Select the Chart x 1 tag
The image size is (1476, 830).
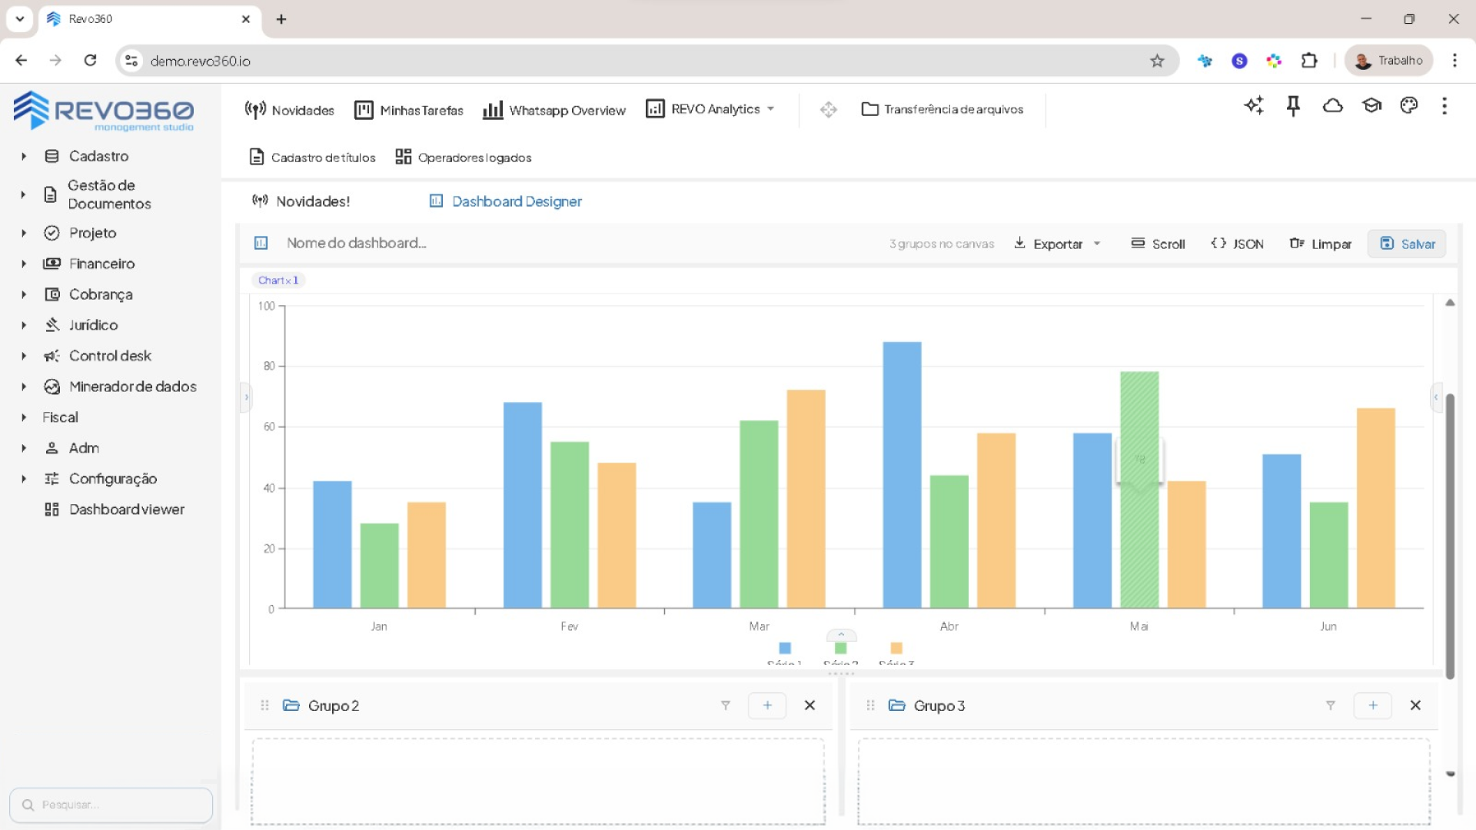(x=278, y=281)
